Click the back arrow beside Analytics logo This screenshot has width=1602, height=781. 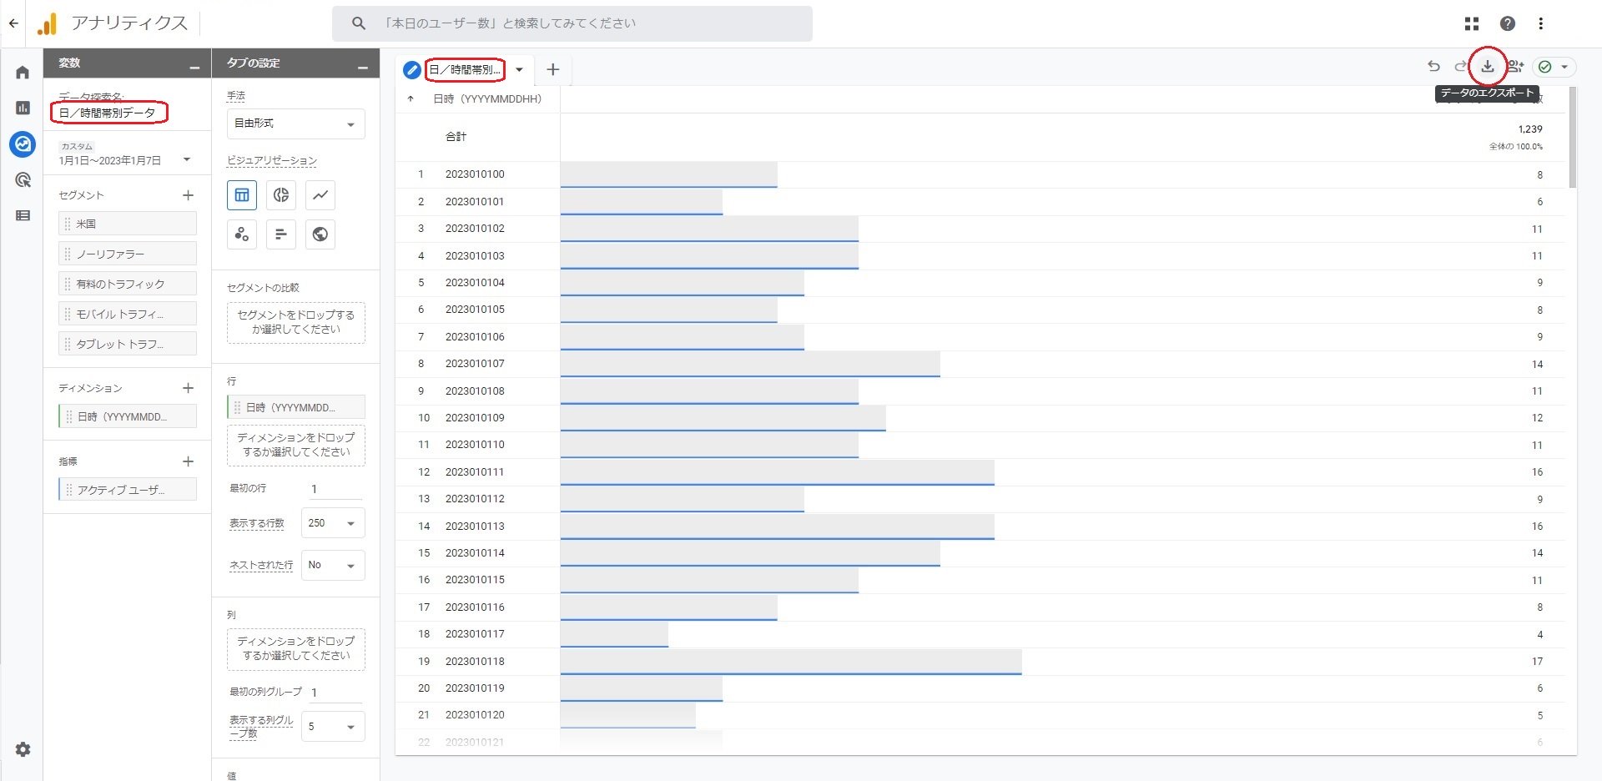(x=13, y=23)
